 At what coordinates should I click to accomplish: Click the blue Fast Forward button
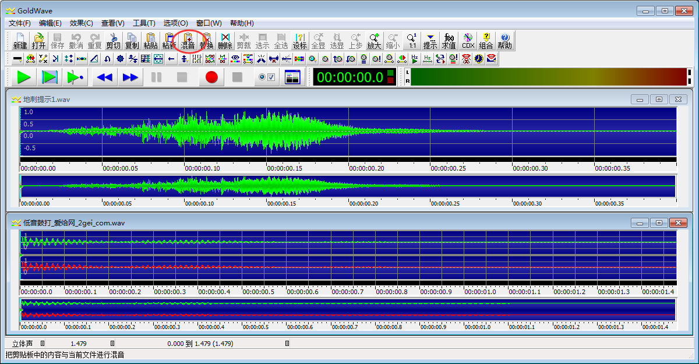coord(130,77)
